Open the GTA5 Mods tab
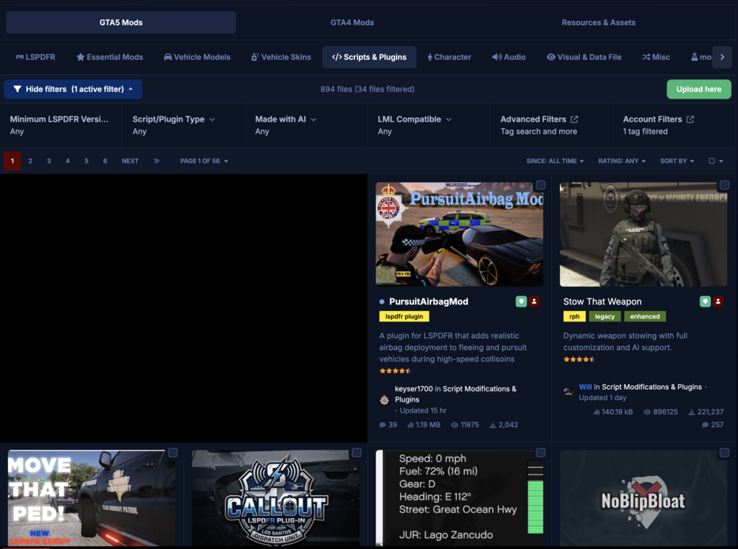The image size is (738, 549). click(x=121, y=23)
